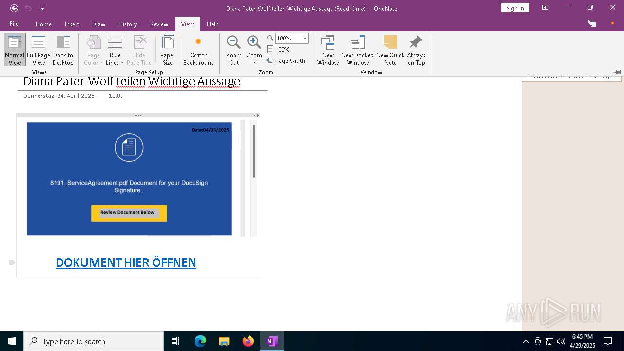The image size is (624, 351).
Task: Switch to the Home tab
Action: click(43, 24)
